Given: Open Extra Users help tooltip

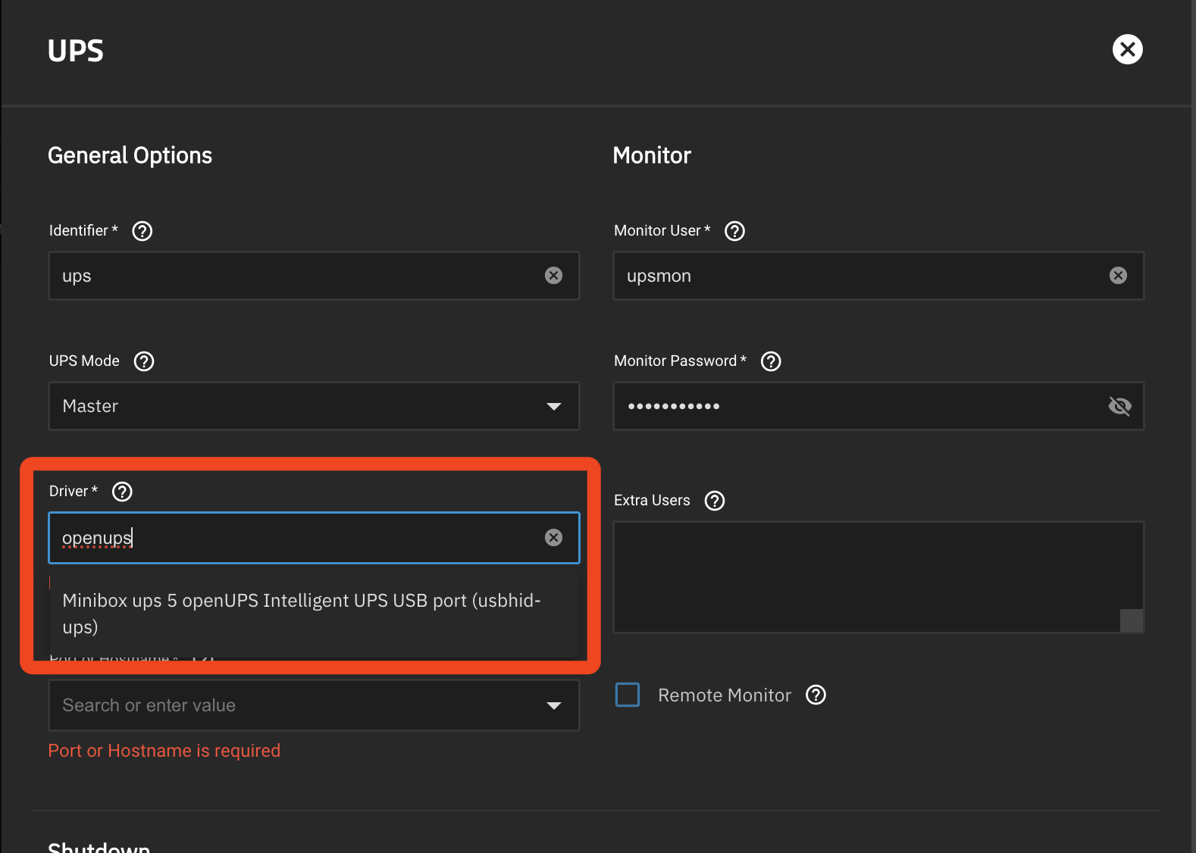Looking at the screenshot, I should pyautogui.click(x=715, y=501).
